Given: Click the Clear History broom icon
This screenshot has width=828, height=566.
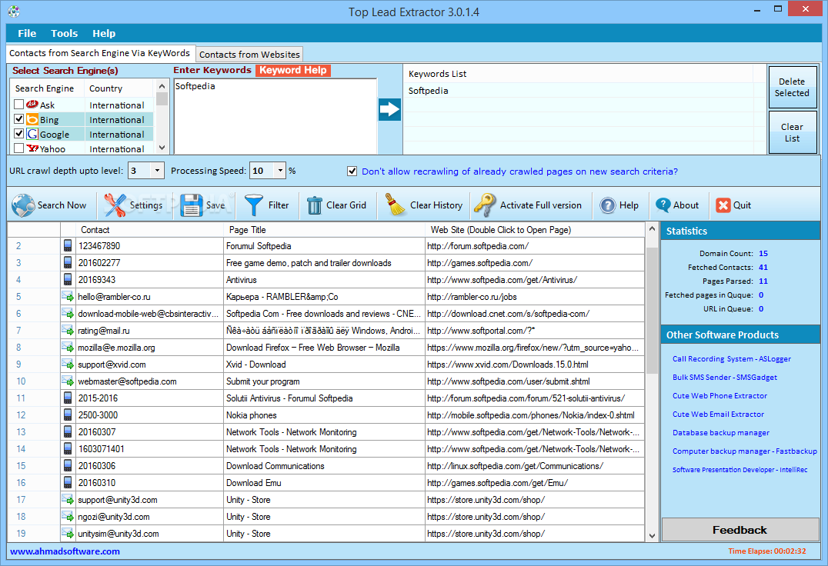Looking at the screenshot, I should (394, 205).
